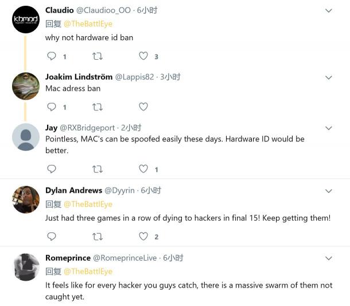Open the @TheBattlEye mention in Claudio's reply
Viewport: 350px width, 306px height.
pyautogui.click(x=88, y=24)
